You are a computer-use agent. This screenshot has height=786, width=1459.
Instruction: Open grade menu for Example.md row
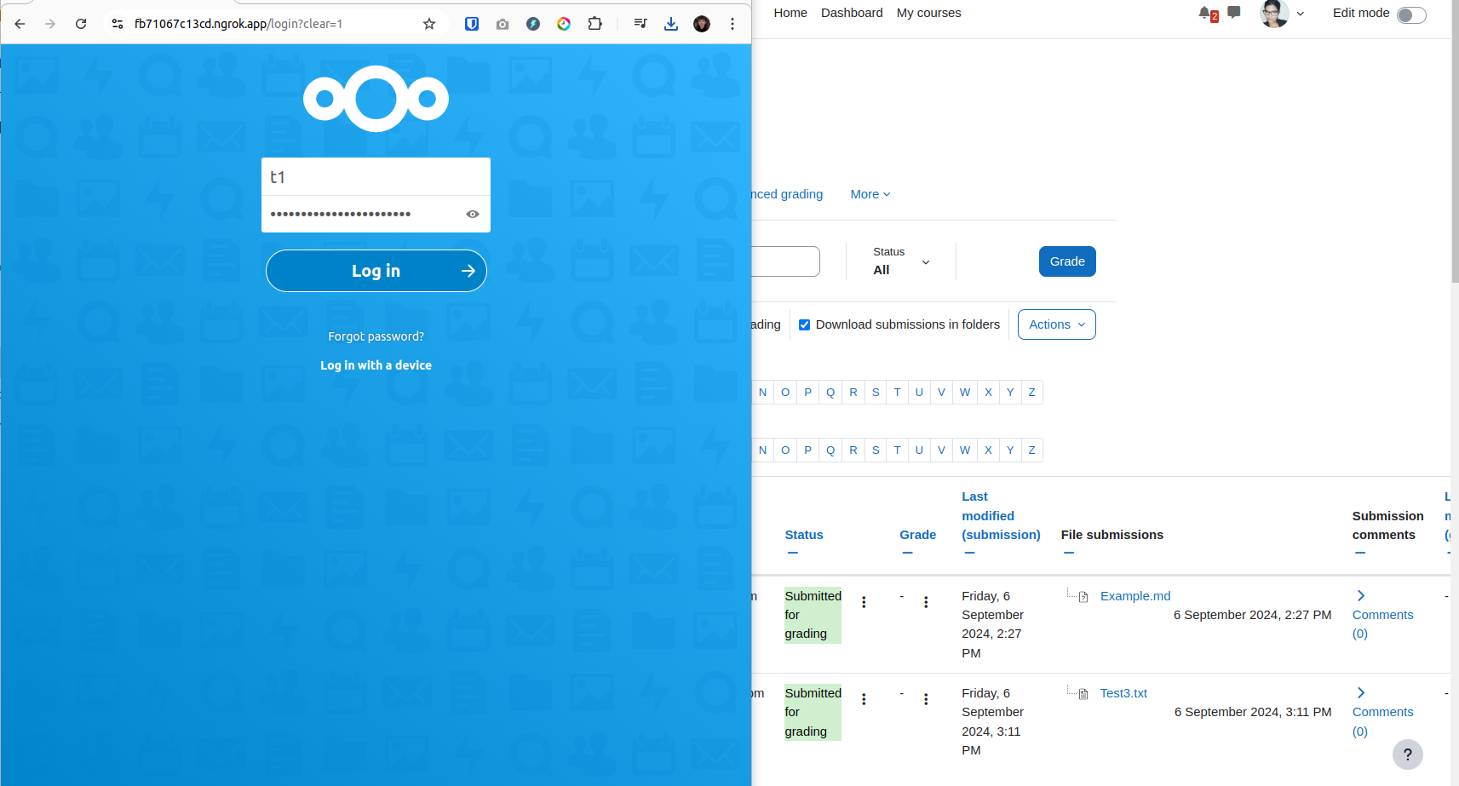(926, 602)
